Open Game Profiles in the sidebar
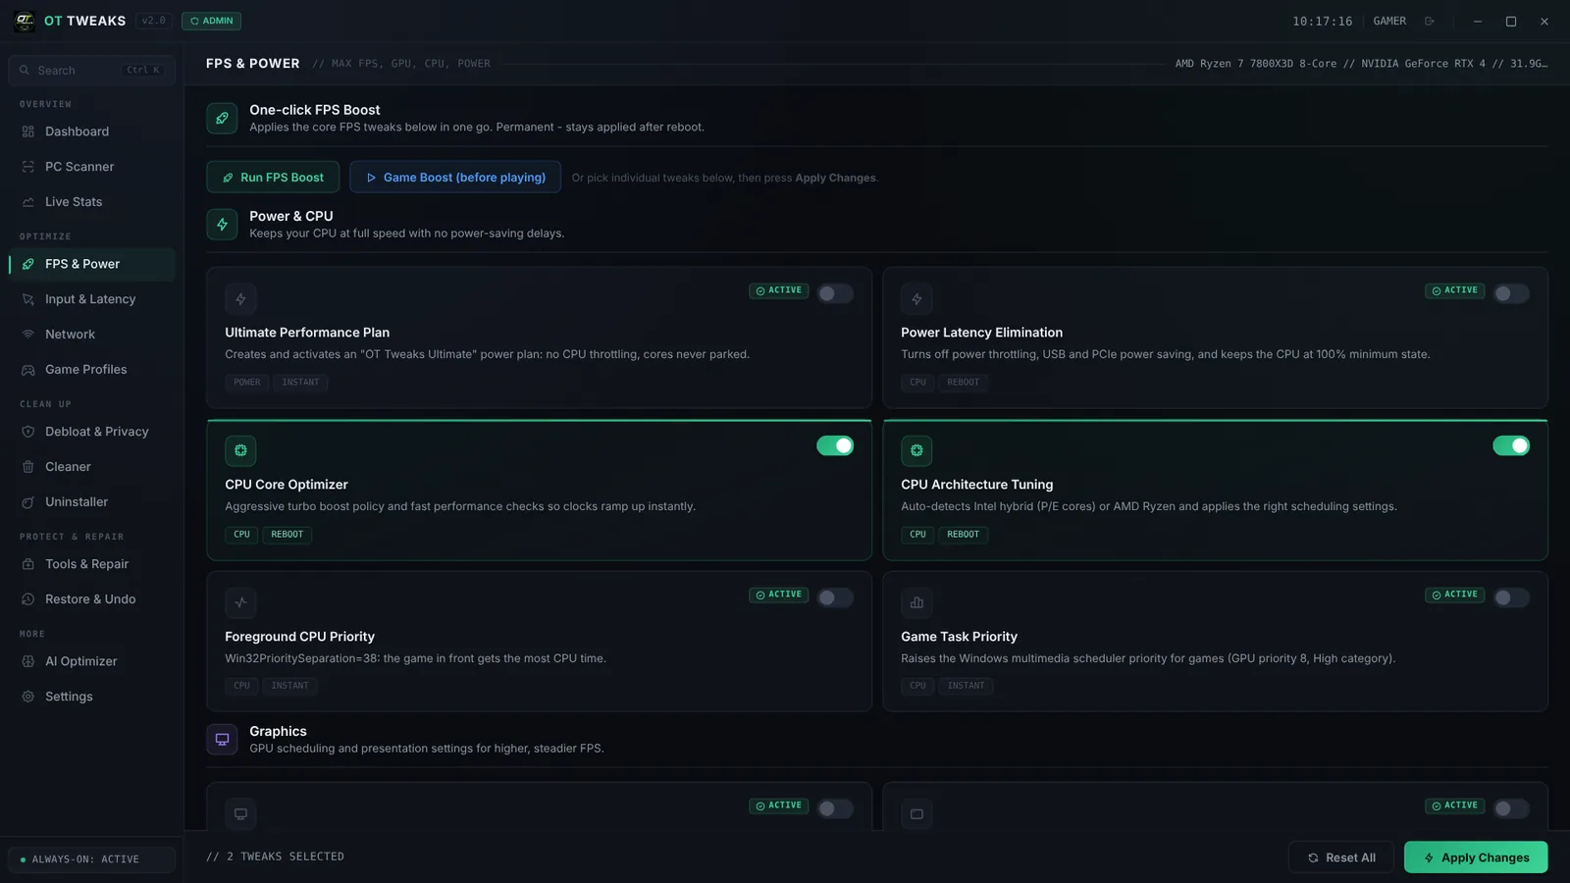 [x=91, y=370]
